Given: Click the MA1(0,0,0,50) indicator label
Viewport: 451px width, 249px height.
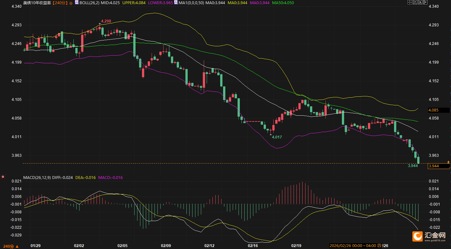Looking at the screenshot, I should click(191, 3).
